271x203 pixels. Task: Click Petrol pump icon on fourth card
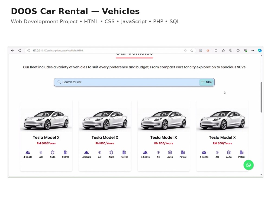pyautogui.click(x=242, y=152)
